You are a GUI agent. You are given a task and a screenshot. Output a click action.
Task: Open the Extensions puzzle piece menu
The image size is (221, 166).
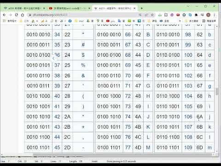(x=196, y=15)
